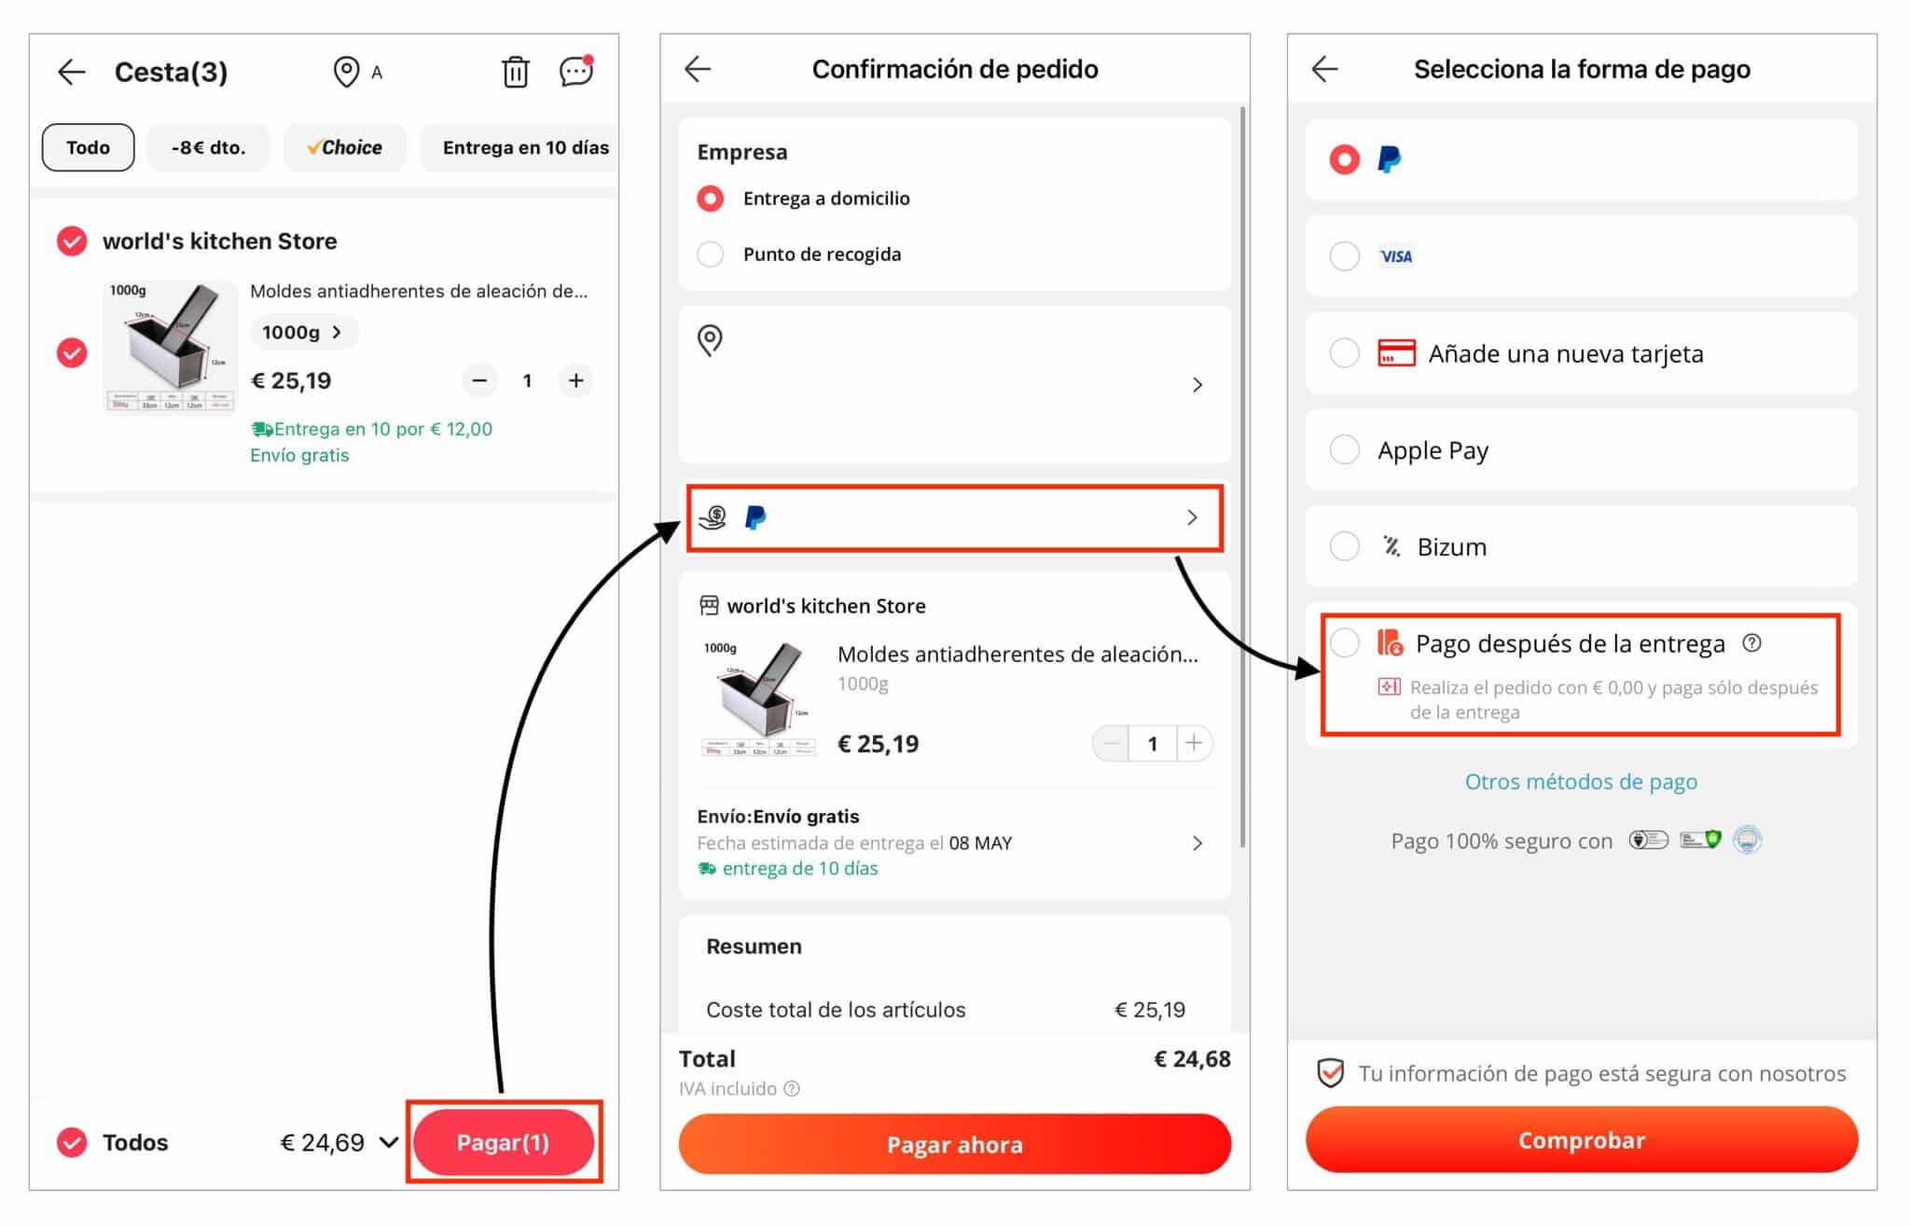
Task: Tap IVA incluido info icon
Action: [792, 1088]
